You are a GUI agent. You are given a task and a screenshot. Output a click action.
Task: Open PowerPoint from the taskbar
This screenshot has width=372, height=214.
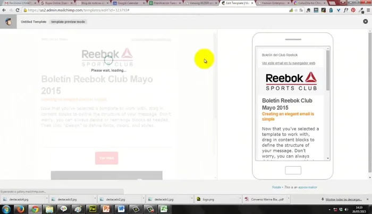pyautogui.click(x=106, y=209)
